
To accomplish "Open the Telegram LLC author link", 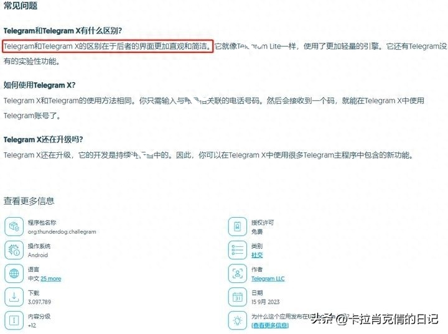I will click(268, 279).
